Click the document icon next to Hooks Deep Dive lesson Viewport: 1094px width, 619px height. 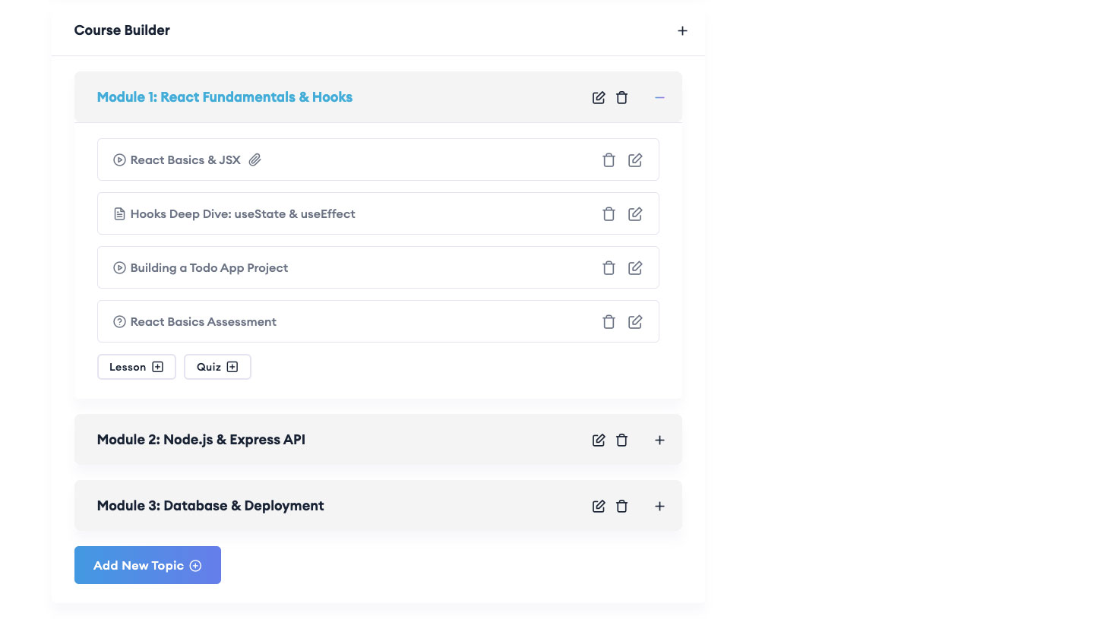click(119, 213)
